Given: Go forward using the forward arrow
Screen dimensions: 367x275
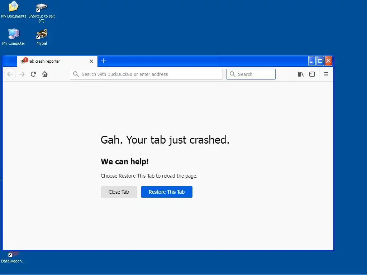Looking at the screenshot, I should (x=22, y=74).
